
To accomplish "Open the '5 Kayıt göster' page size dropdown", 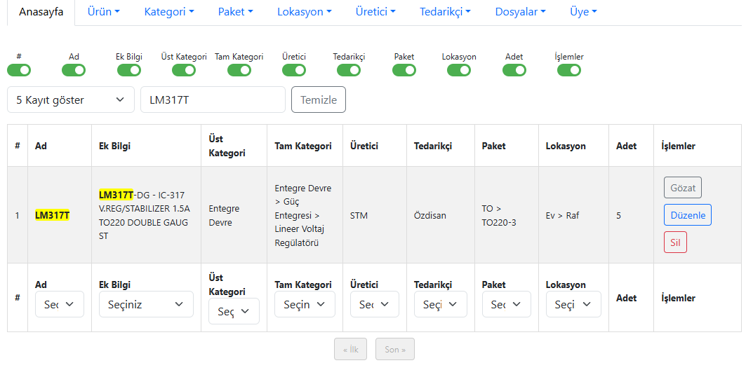I will (x=71, y=100).
